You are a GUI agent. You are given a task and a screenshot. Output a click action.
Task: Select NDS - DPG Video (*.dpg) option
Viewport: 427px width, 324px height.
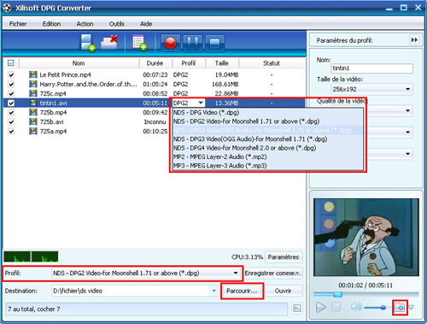click(268, 112)
